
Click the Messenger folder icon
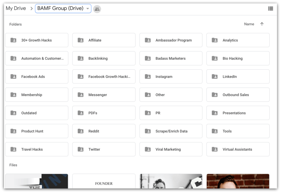(x=80, y=95)
